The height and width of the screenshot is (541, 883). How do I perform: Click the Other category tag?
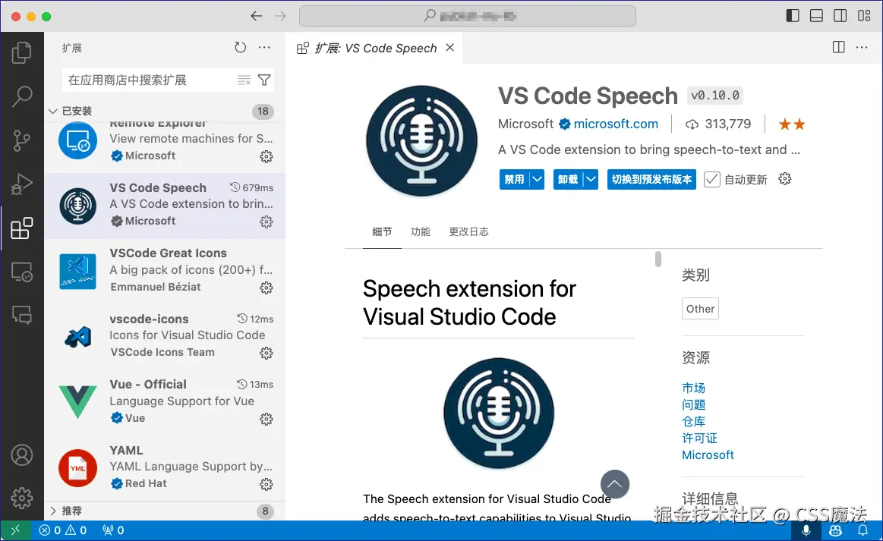point(700,309)
